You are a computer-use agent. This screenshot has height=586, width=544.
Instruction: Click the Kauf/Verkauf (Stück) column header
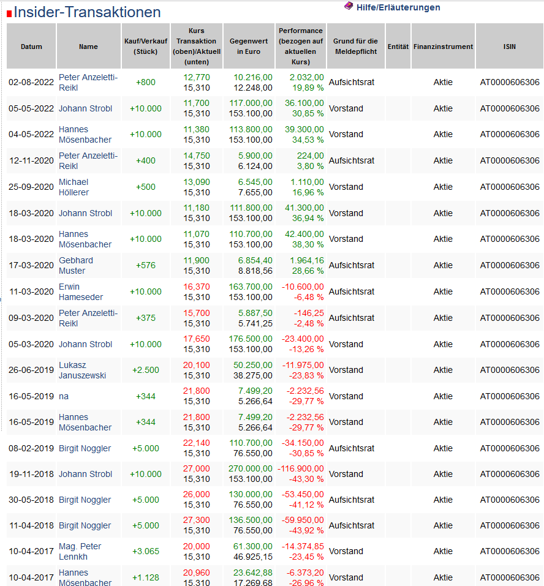145,47
